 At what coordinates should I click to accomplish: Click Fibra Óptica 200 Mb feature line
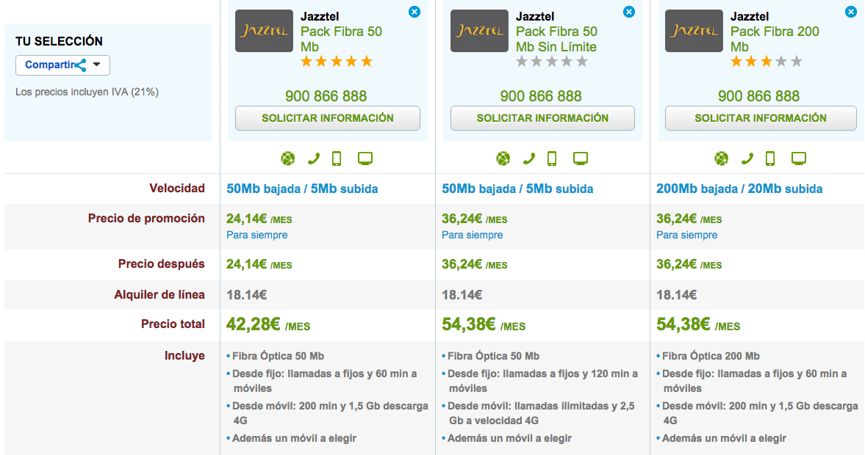708,357
